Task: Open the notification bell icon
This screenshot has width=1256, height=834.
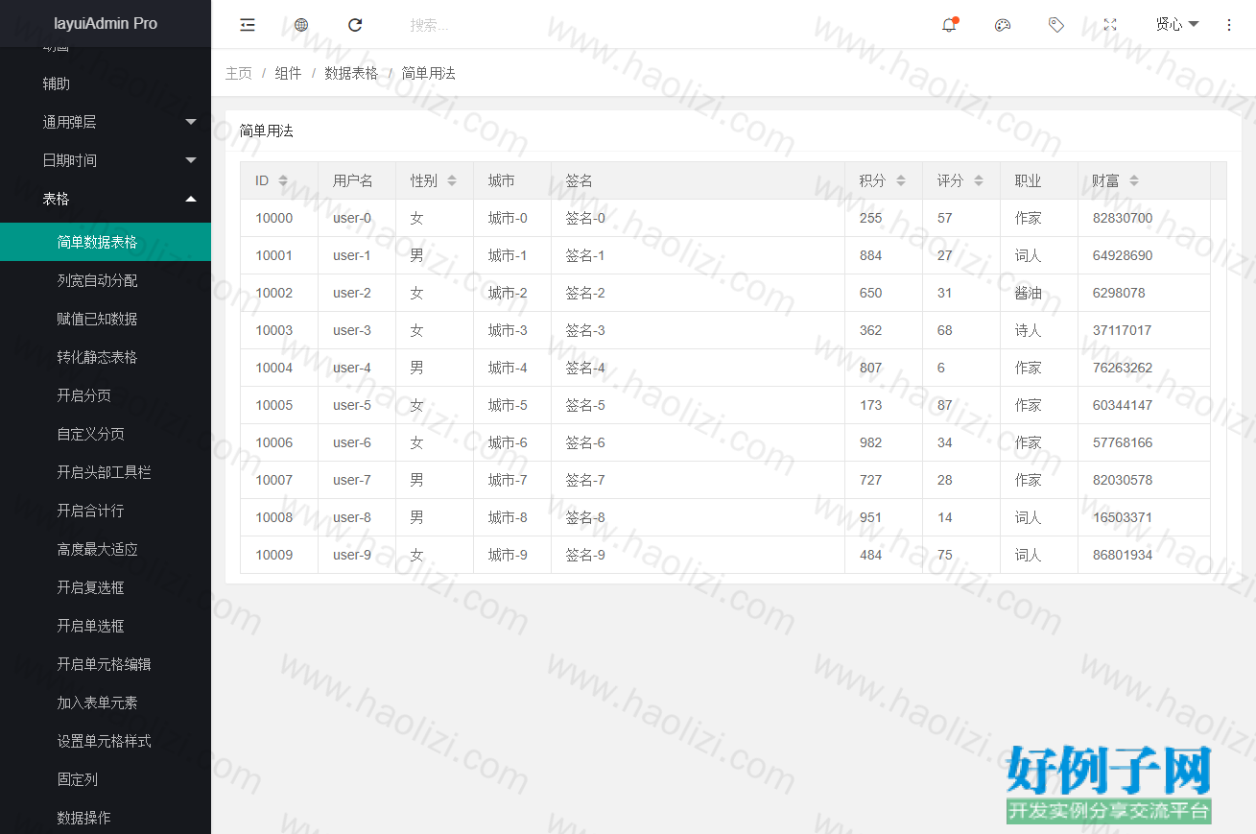Action: [949, 25]
